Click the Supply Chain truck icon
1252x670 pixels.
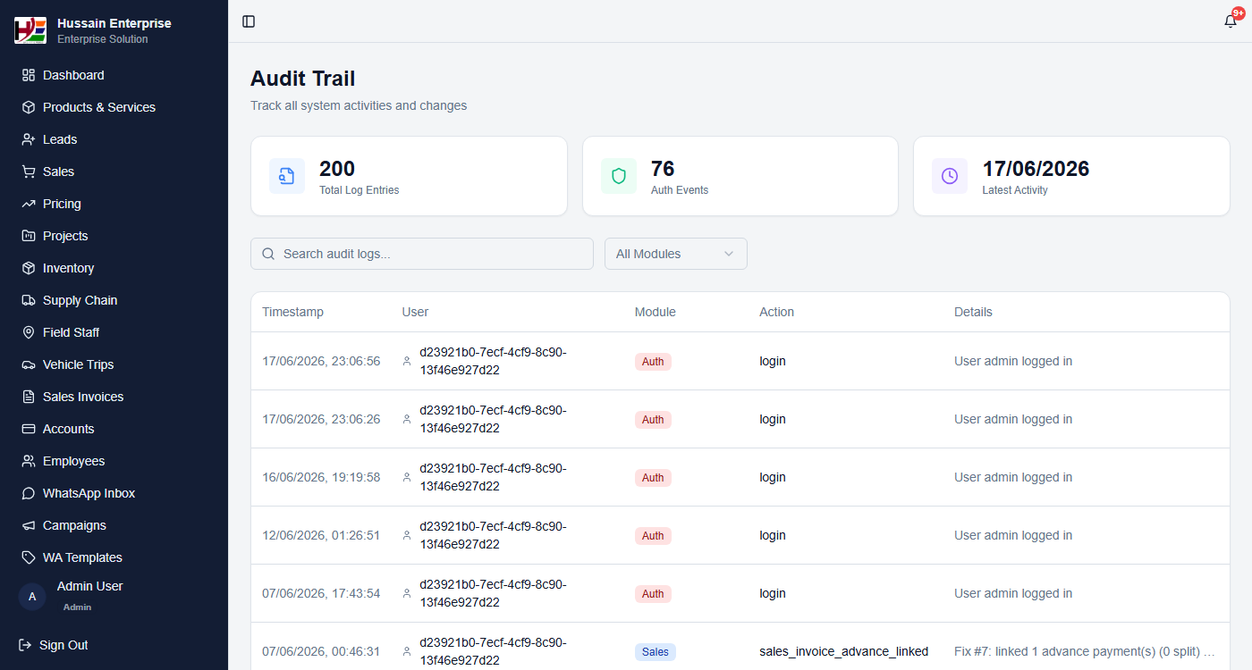tap(29, 300)
